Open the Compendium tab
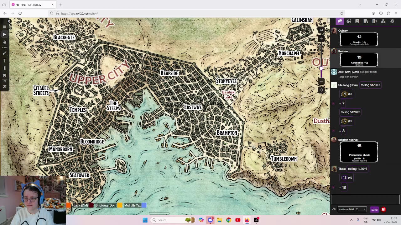Image resolution: width=401 pixels, height=225 pixels. [x=366, y=21]
